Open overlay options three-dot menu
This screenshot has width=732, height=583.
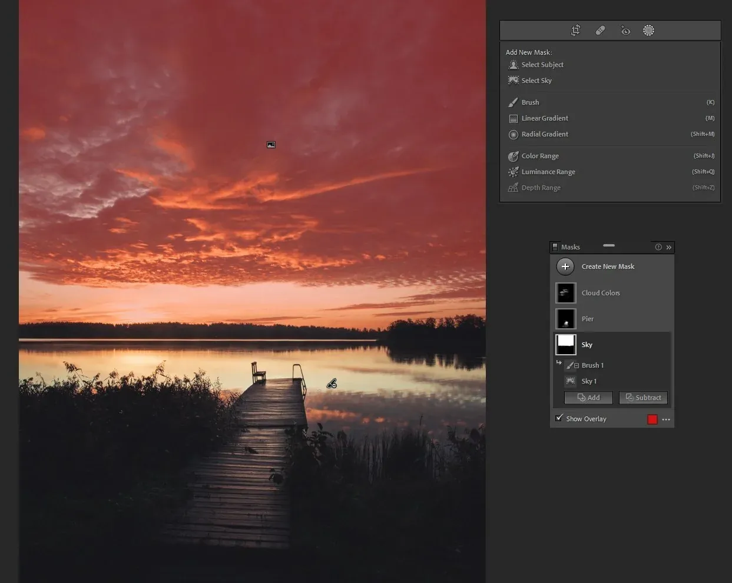666,419
